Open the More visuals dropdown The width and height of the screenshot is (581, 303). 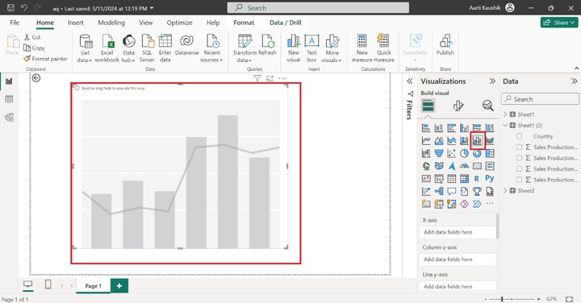pos(332,48)
